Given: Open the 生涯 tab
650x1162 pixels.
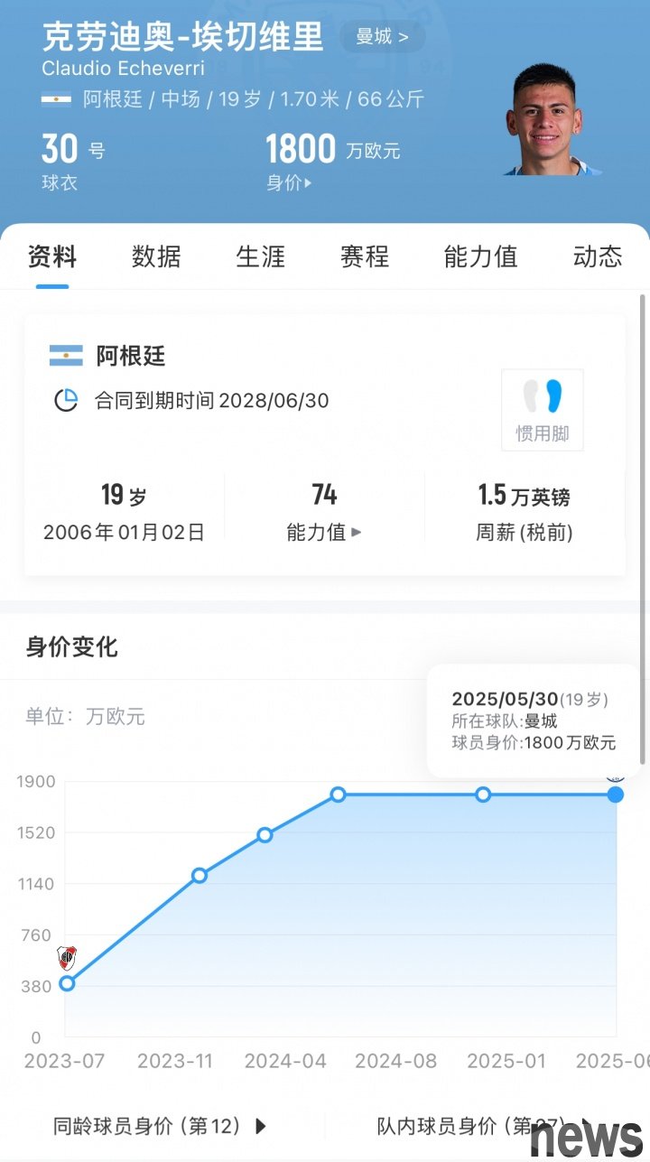Looking at the screenshot, I should tap(260, 256).
